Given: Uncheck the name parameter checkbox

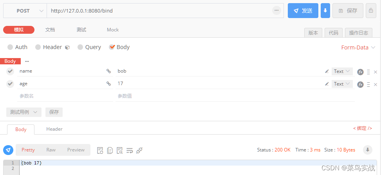Looking at the screenshot, I should [x=10, y=71].
